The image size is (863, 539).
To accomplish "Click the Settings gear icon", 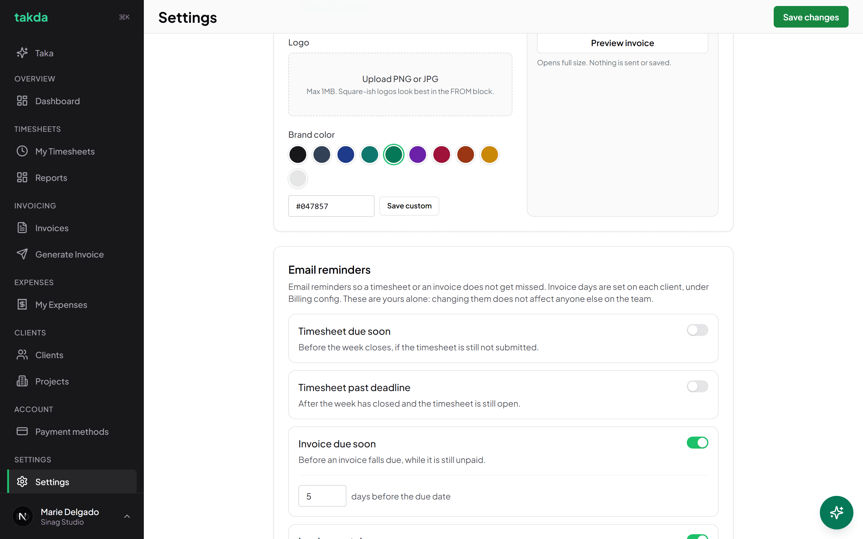I will (x=22, y=482).
